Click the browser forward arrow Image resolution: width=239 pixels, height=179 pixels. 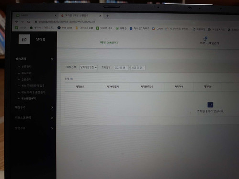click(22, 22)
